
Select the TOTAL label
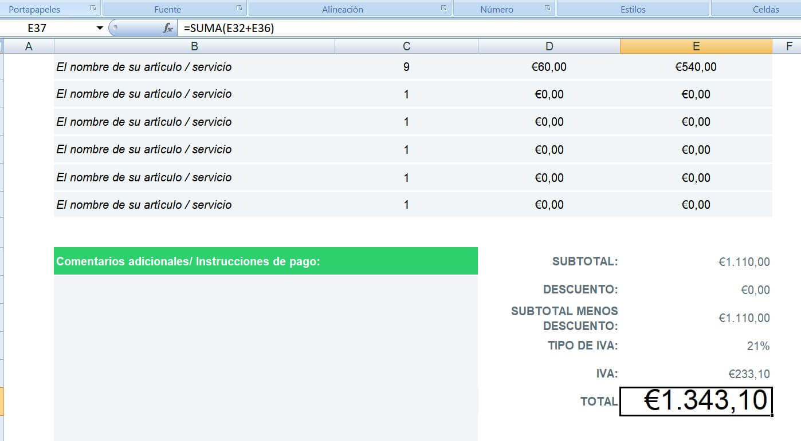click(599, 402)
